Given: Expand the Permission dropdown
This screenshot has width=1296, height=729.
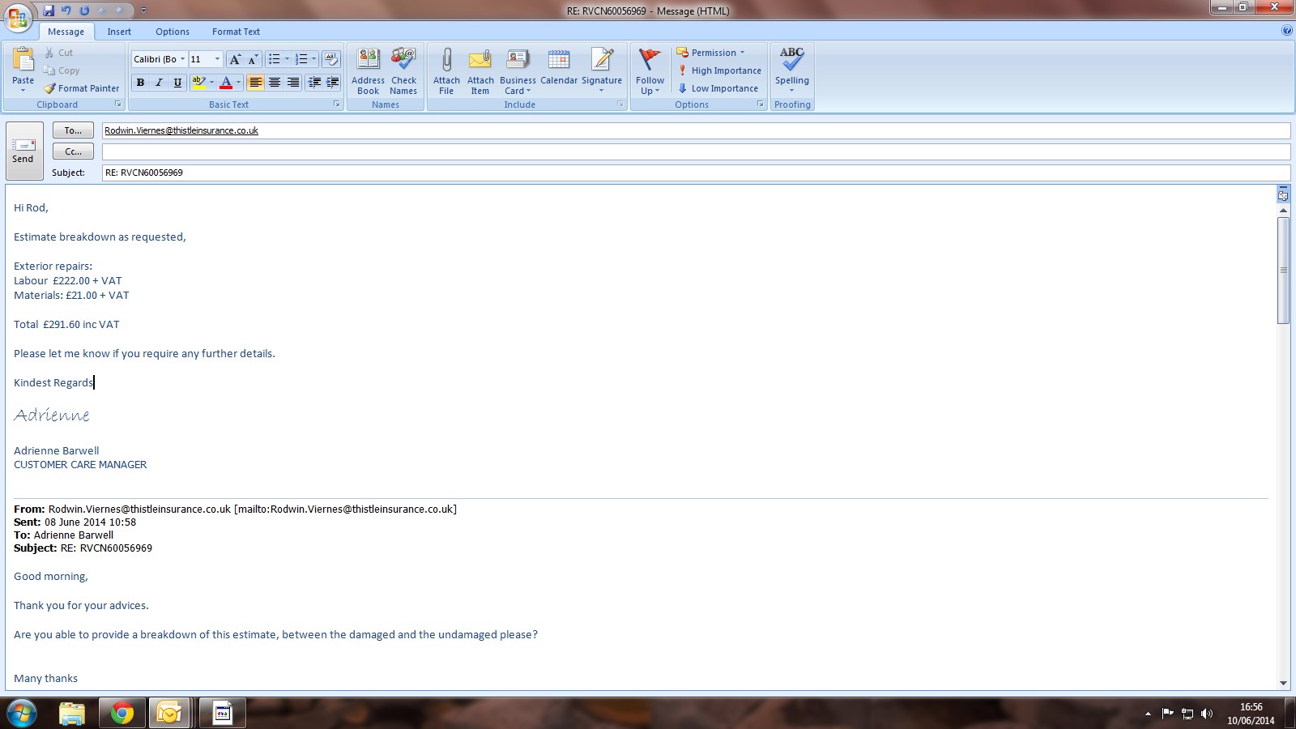Looking at the screenshot, I should coord(711,53).
